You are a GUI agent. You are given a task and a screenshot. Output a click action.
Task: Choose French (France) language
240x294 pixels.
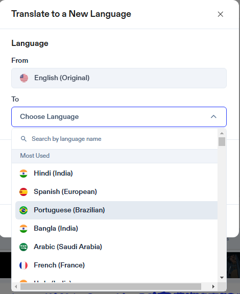(x=116, y=265)
